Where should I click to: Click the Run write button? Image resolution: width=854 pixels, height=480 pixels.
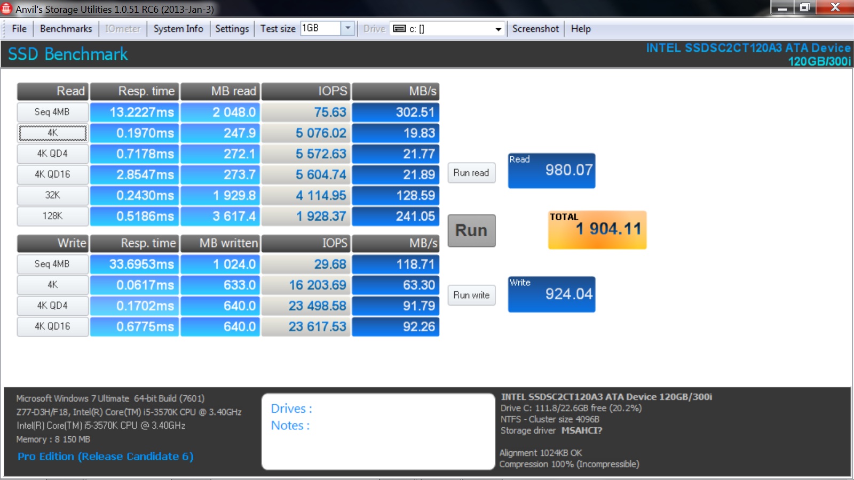pos(471,295)
